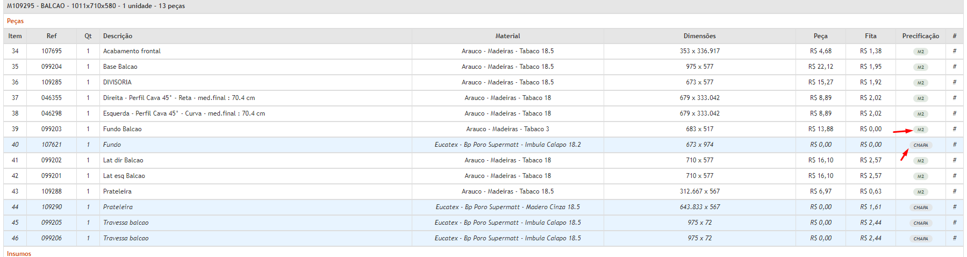Sort by the Descrição column header
967x257 pixels.
pyautogui.click(x=118, y=36)
